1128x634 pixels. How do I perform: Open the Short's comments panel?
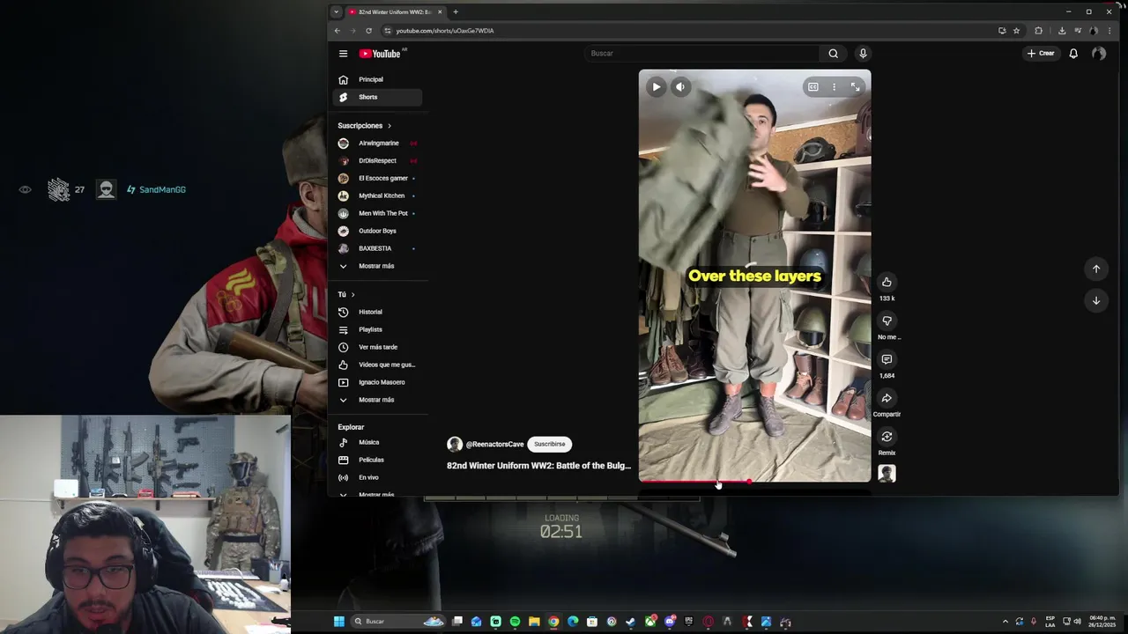887,359
